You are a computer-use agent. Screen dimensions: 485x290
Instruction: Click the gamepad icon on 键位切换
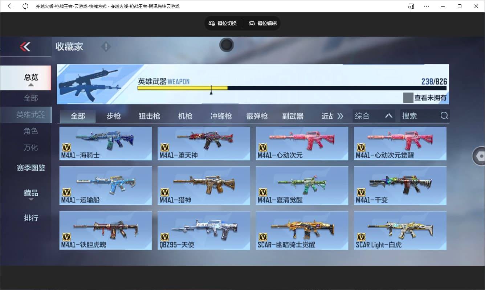coord(212,23)
